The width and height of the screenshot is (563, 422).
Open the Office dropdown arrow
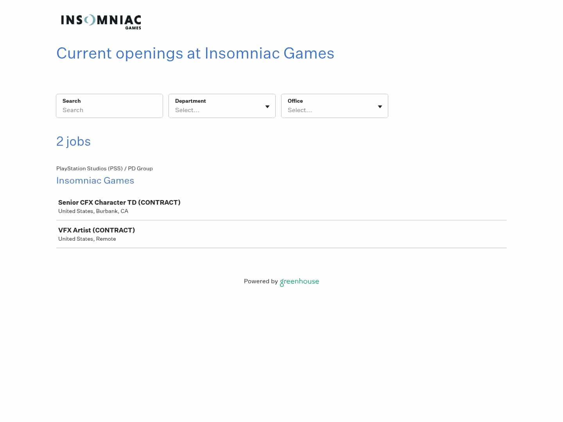tap(380, 106)
